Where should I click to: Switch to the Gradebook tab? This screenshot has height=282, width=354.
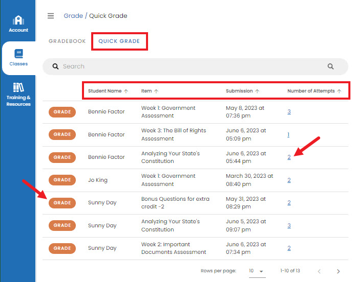pos(67,41)
